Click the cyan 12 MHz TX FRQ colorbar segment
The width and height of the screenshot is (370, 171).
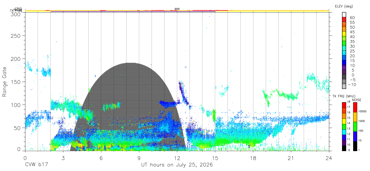(344, 132)
